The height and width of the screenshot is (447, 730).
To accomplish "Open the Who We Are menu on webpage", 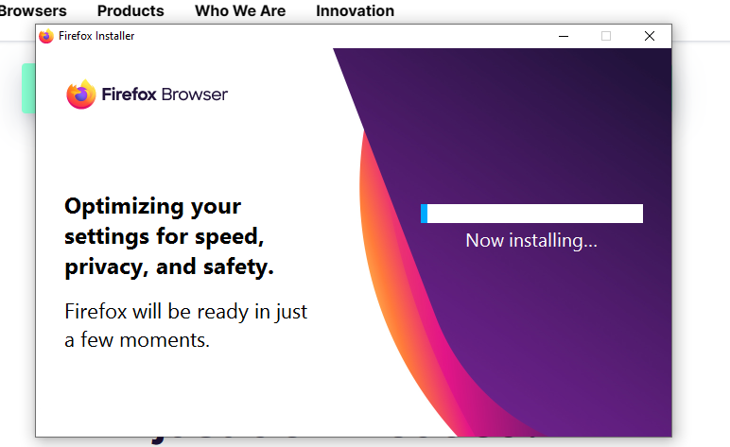I will point(240,10).
